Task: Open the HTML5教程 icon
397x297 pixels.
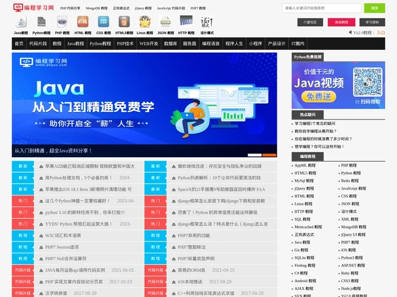Action: tap(124, 21)
